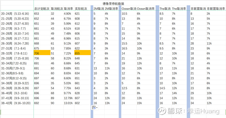Select row label 28-32周 (7.8-8.11)
The image size is (226, 118).
[14, 53]
